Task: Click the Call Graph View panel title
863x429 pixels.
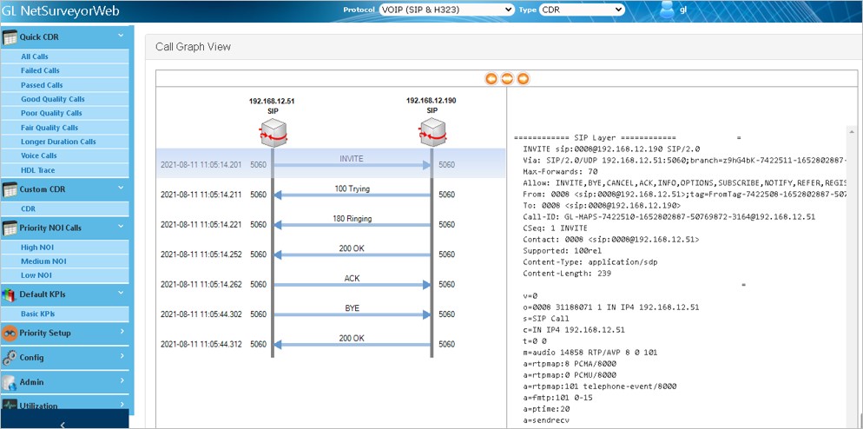Action: pyautogui.click(x=194, y=47)
